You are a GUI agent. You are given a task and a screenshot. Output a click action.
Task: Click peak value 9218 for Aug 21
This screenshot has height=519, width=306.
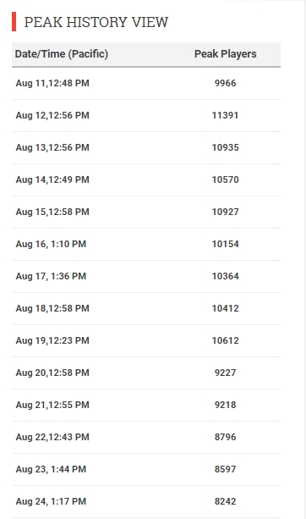point(226,405)
